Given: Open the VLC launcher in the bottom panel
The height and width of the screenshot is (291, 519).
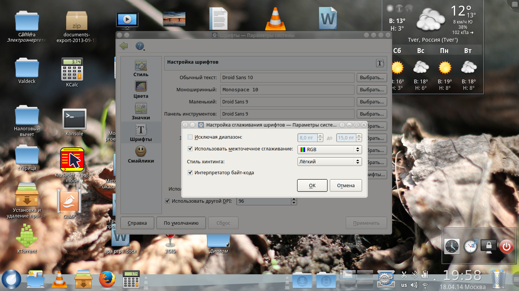Looking at the screenshot, I should pos(59,280).
